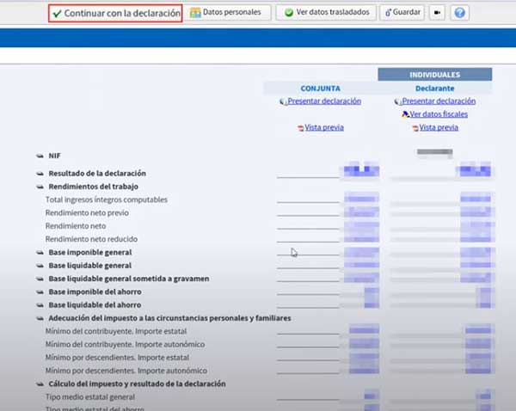
Task: Select the Declarante column header
Action: point(434,89)
